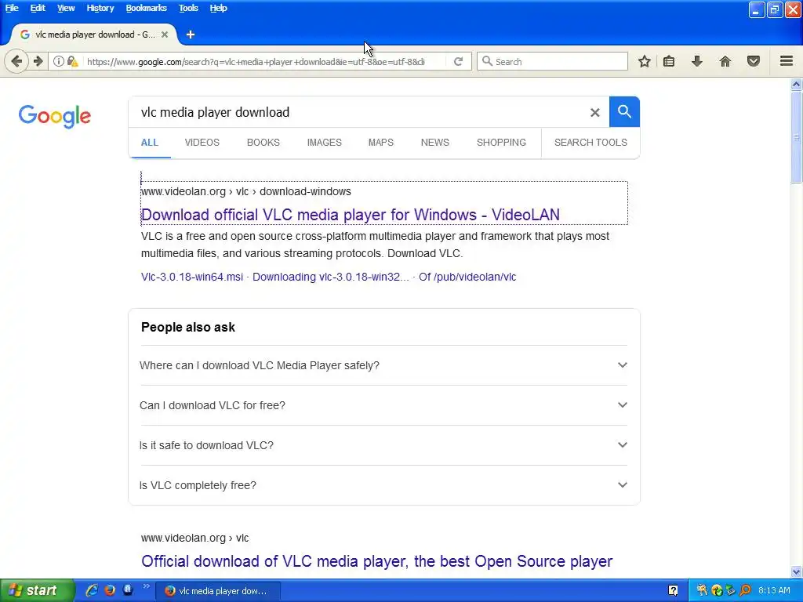Viewport: 803px width, 602px height.
Task: Open 'Official download of VLC media player' result
Action: point(377,561)
